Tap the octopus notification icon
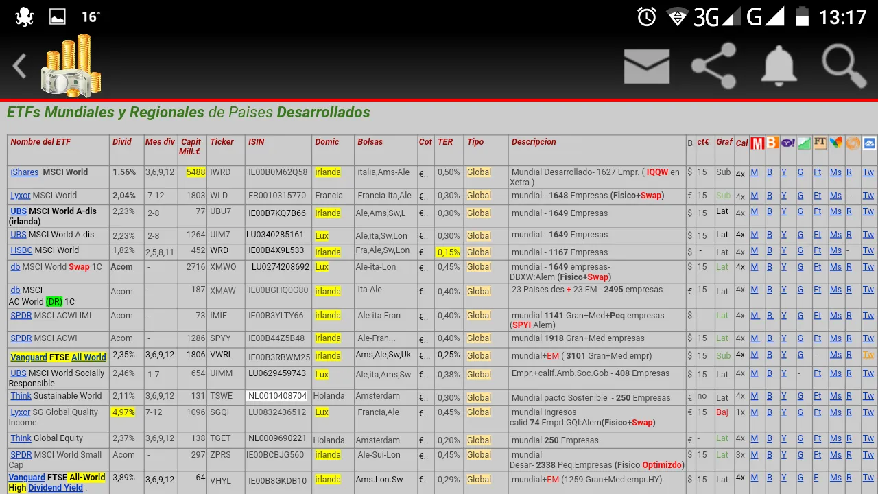The image size is (878, 494). 23,16
